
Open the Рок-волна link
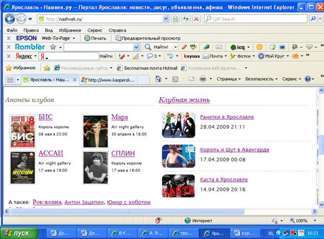(x=47, y=202)
